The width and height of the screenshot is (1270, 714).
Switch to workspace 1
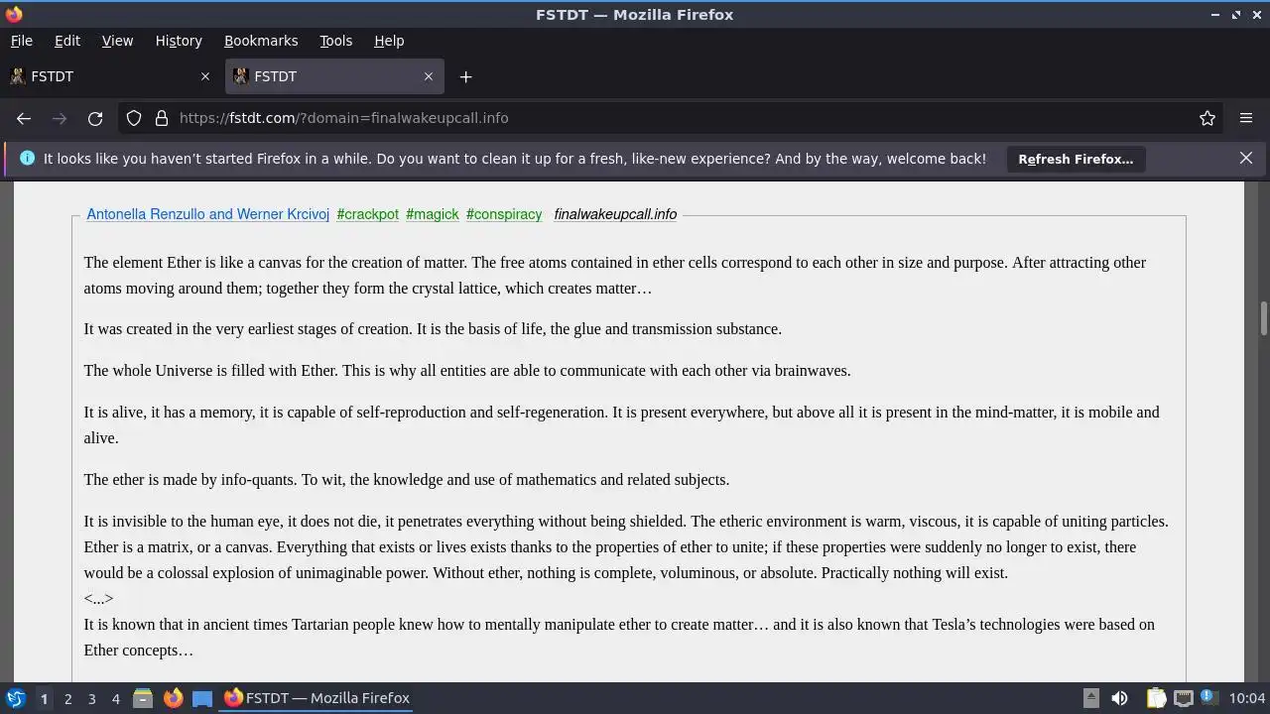pos(44,698)
